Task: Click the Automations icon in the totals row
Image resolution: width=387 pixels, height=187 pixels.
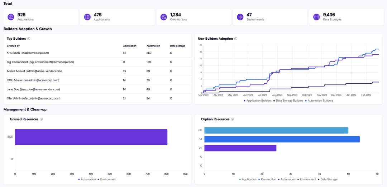Action: pos(11,17)
